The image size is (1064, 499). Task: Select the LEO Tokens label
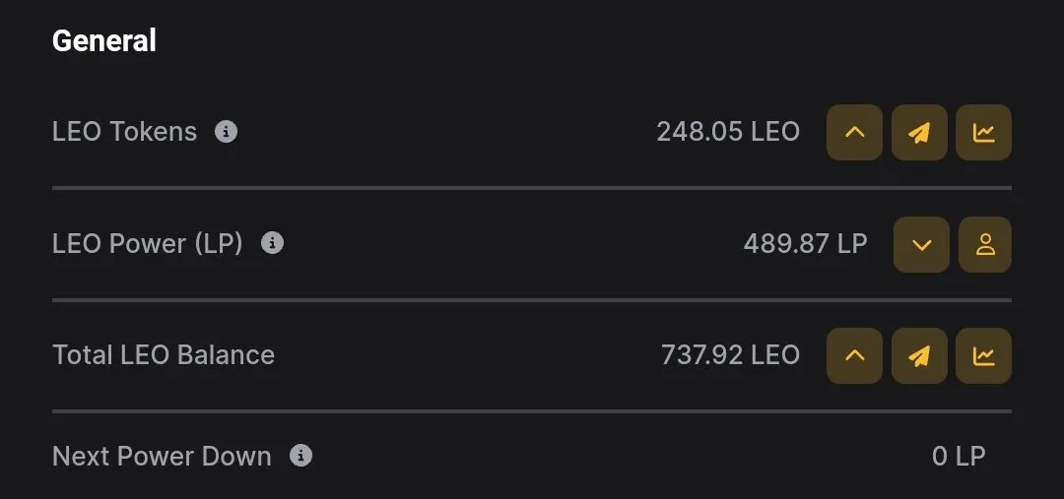(125, 132)
